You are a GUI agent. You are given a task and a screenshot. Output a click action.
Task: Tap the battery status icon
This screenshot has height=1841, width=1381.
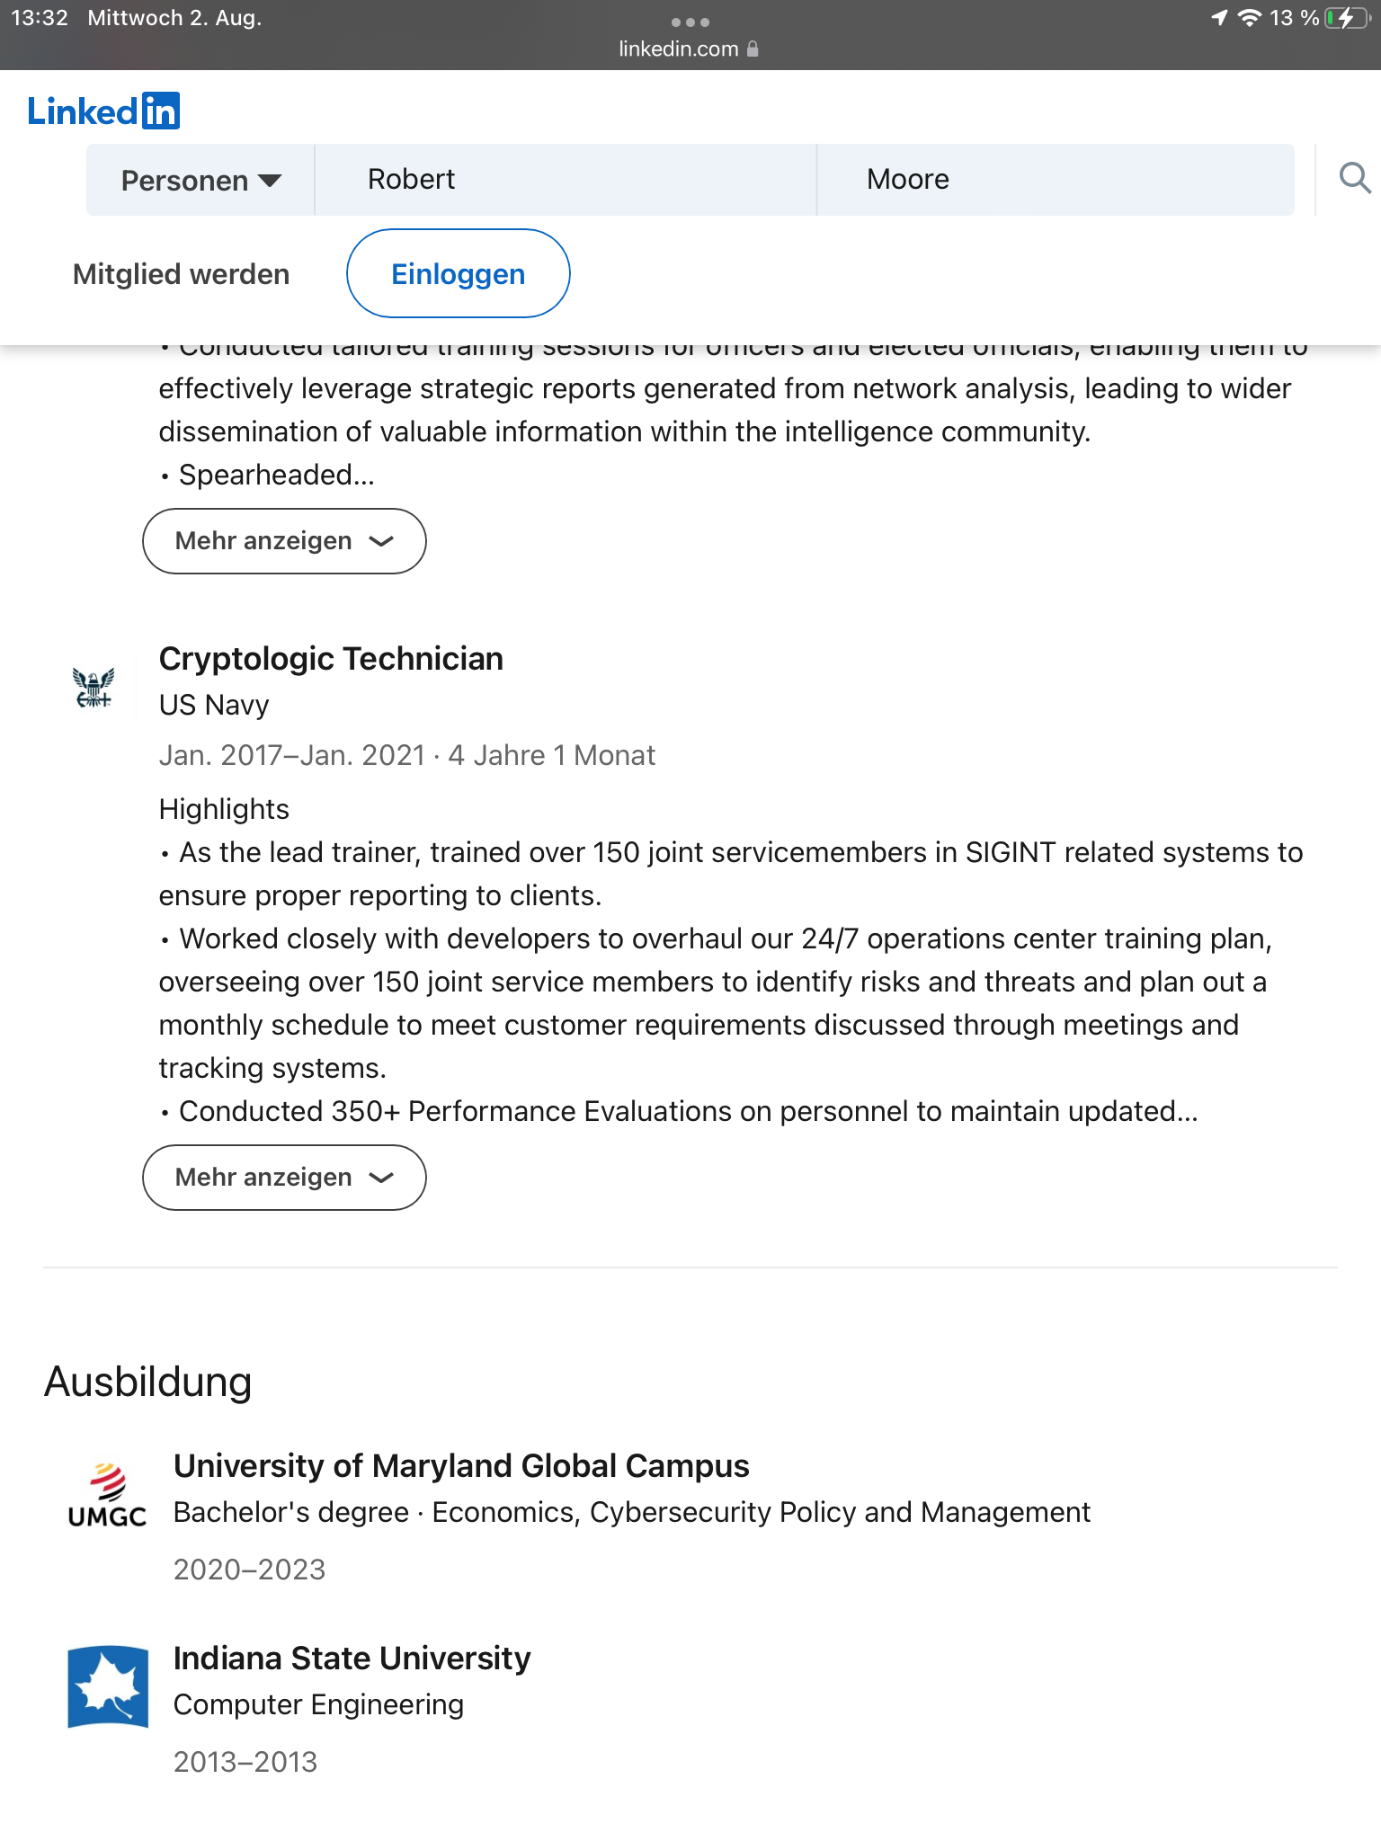click(x=1346, y=18)
